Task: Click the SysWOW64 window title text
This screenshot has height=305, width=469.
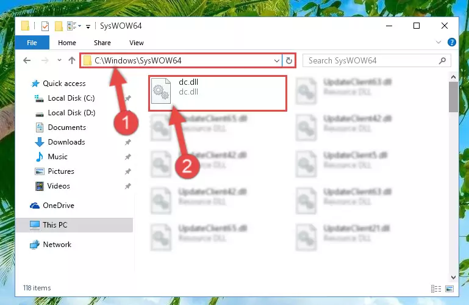Action: coord(121,26)
